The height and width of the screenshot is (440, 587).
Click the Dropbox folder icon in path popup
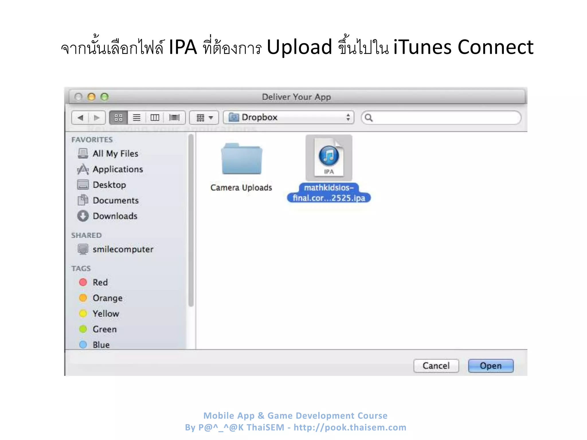234,117
